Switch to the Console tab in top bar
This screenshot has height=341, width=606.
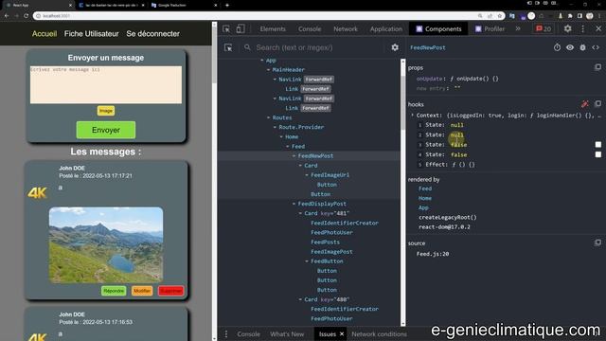(310, 29)
